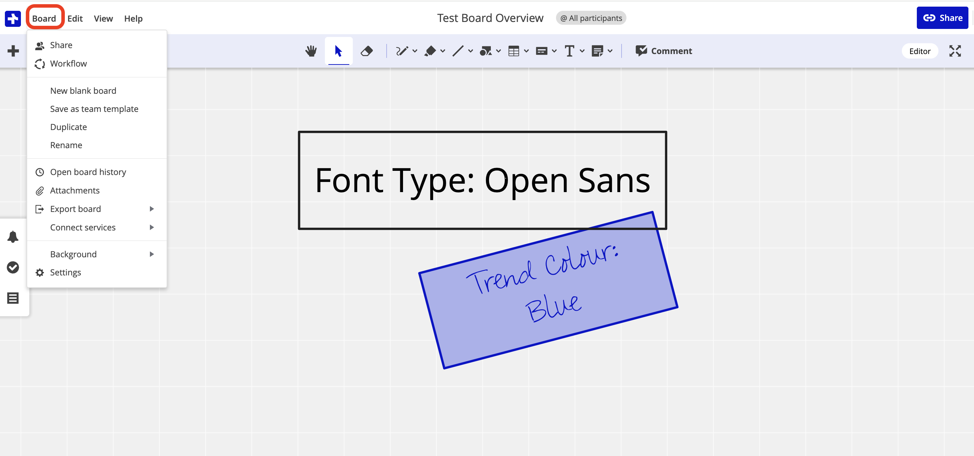Enter fullscreen mode with expand icon
This screenshot has width=974, height=456.
click(955, 51)
